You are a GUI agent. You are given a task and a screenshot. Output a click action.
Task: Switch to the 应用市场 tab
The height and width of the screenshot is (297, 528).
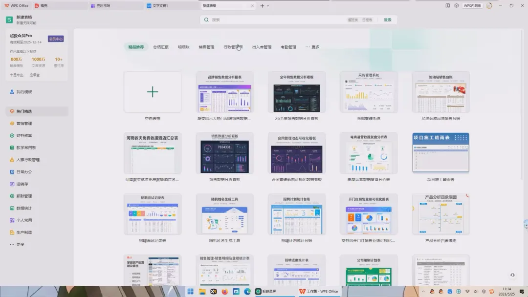tap(115, 6)
